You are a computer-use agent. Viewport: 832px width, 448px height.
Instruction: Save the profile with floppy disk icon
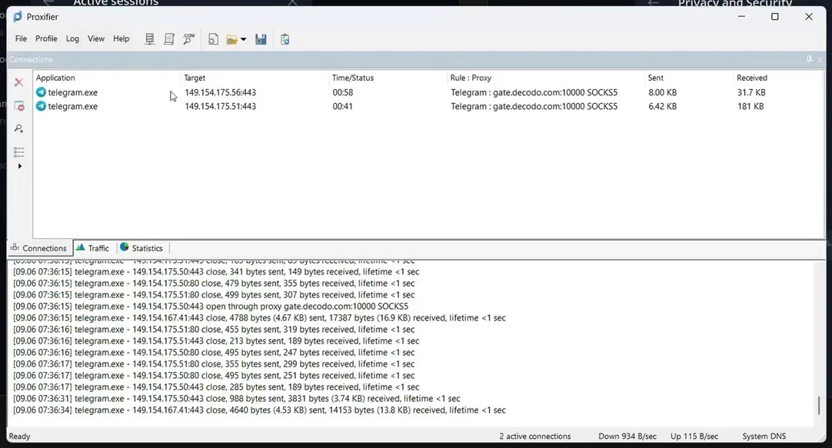pyautogui.click(x=261, y=39)
